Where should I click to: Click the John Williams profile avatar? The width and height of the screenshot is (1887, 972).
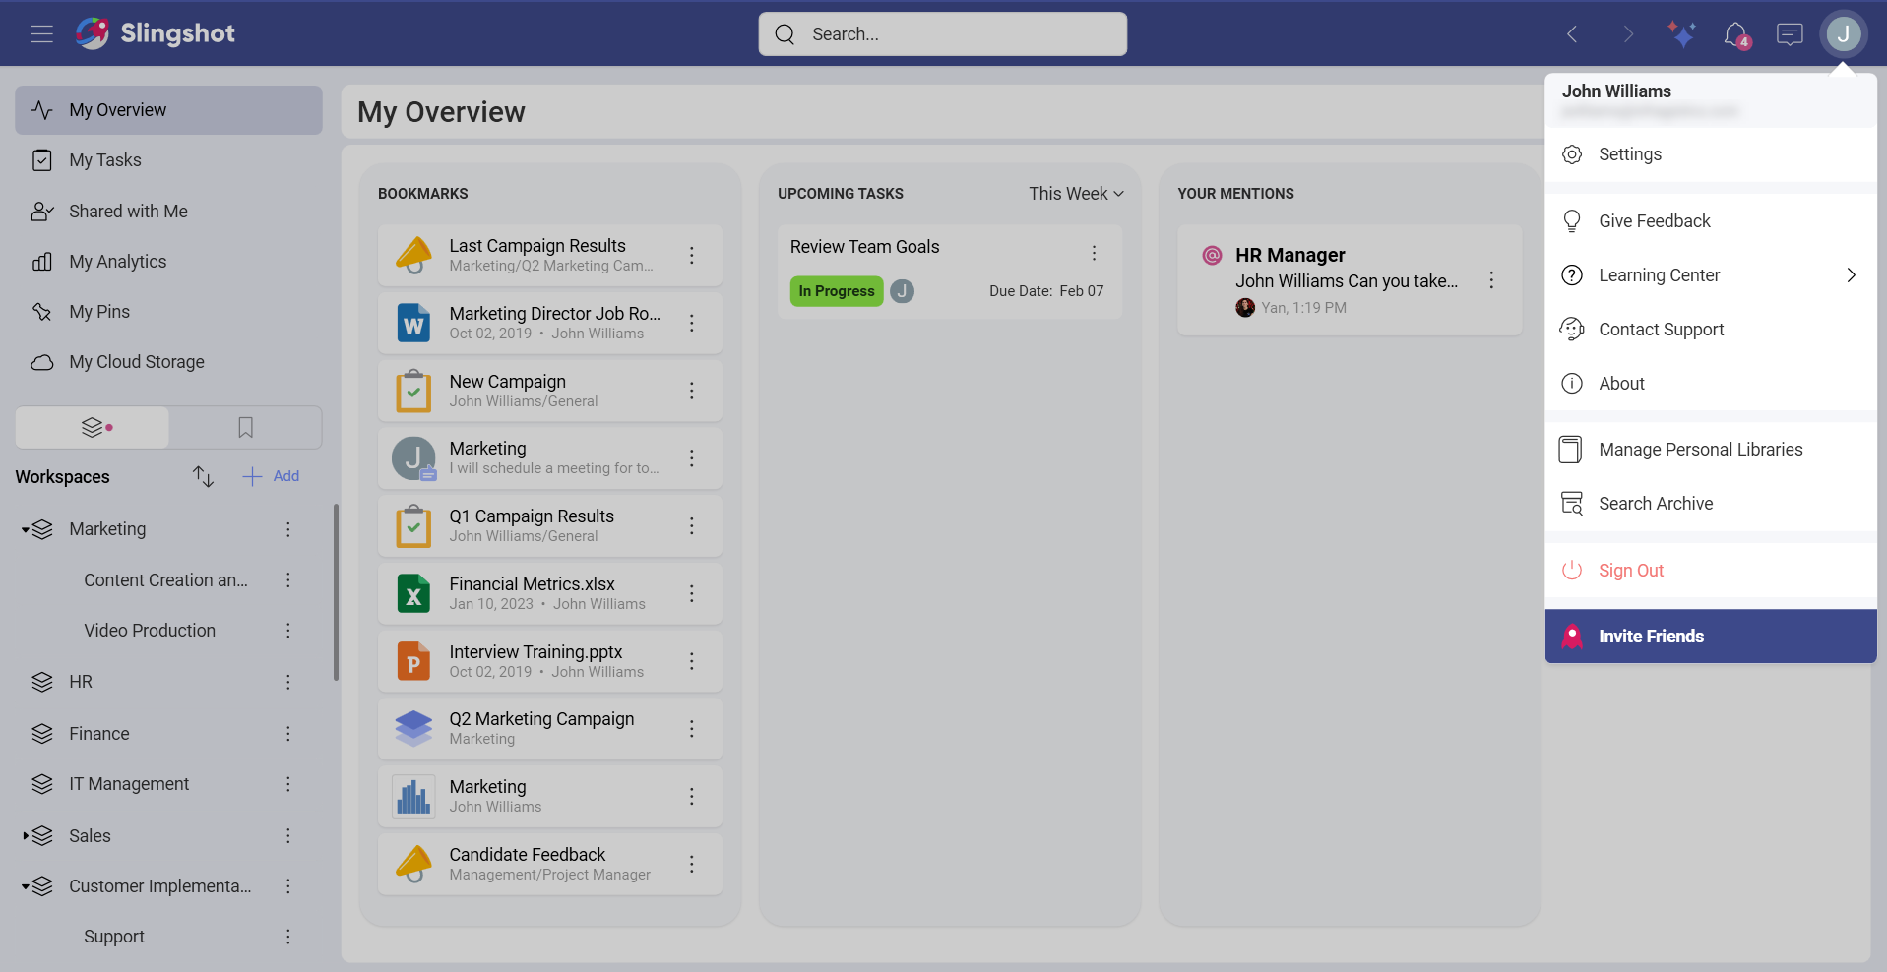tap(1843, 34)
